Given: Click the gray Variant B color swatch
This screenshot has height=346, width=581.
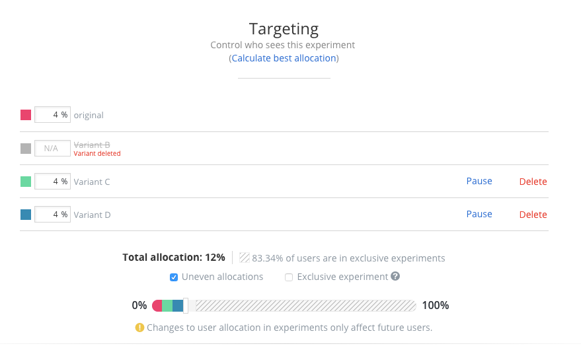Looking at the screenshot, I should click(x=26, y=149).
